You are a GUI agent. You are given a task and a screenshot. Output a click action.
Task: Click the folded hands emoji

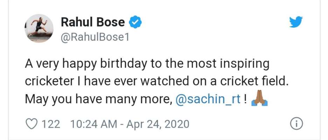[x=259, y=98]
